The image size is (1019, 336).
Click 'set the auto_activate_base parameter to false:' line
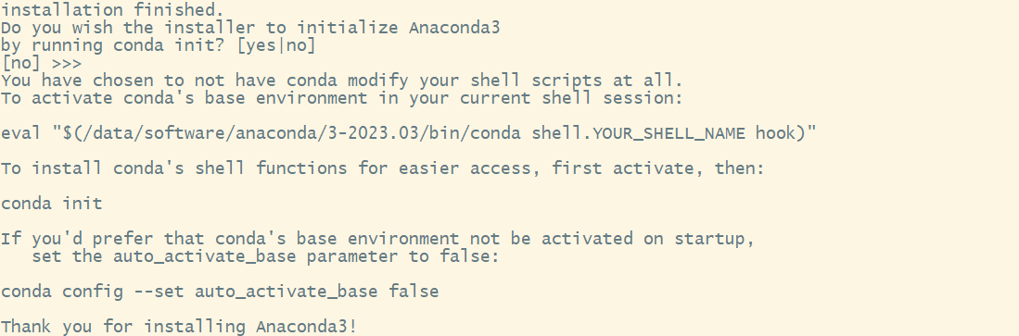(x=265, y=256)
